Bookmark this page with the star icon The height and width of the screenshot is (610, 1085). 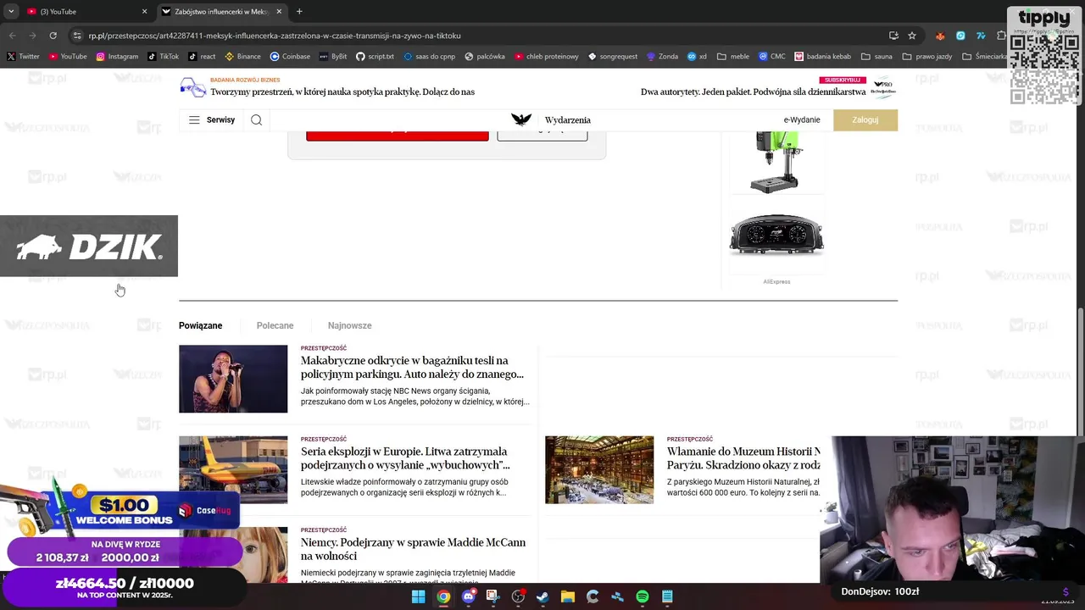[912, 36]
